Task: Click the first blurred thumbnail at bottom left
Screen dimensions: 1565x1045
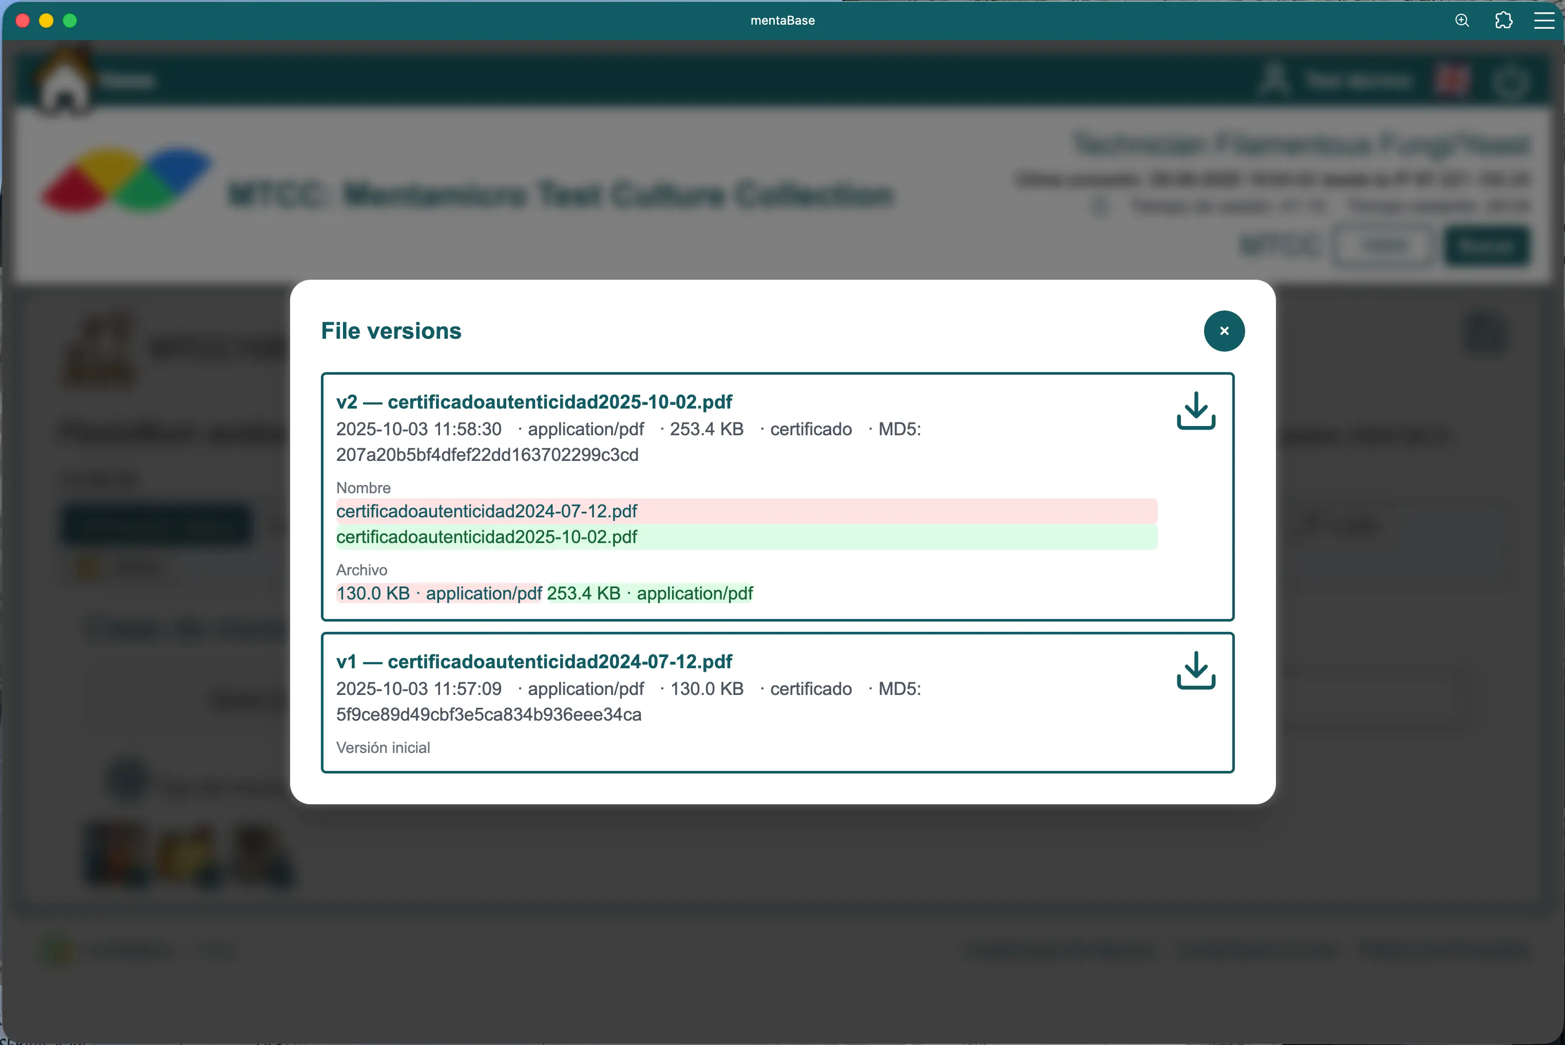Action: pos(117,855)
